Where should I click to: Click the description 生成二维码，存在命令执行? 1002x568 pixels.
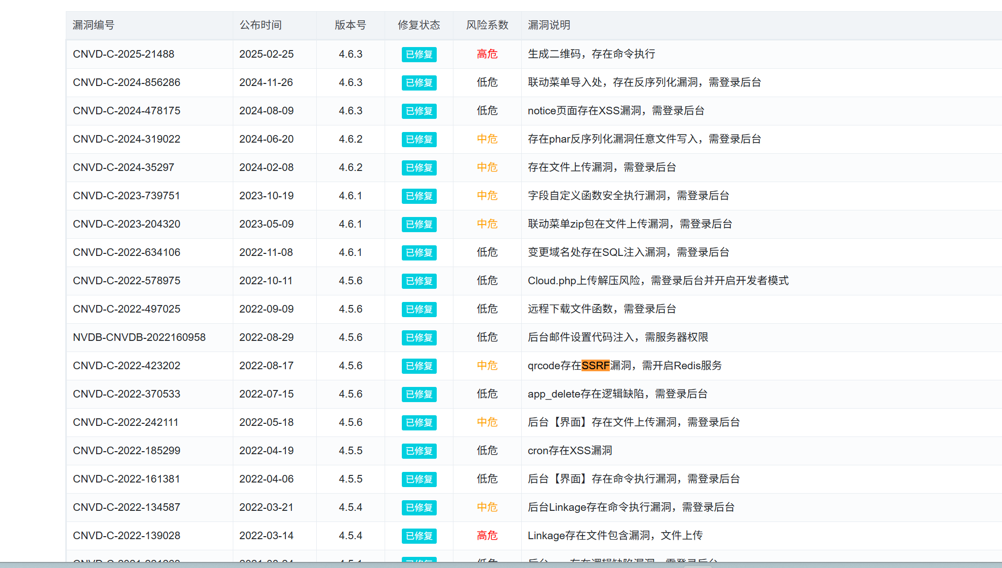(591, 54)
